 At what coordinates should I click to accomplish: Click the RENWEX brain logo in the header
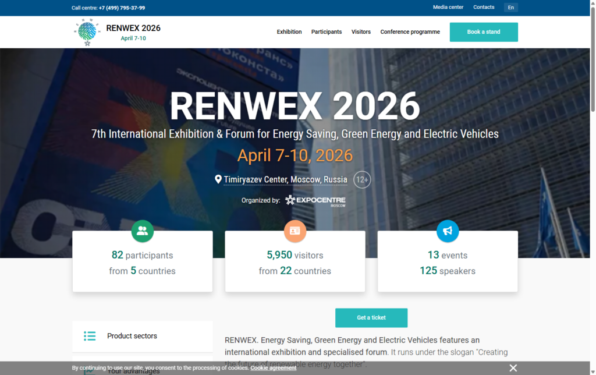(x=86, y=31)
